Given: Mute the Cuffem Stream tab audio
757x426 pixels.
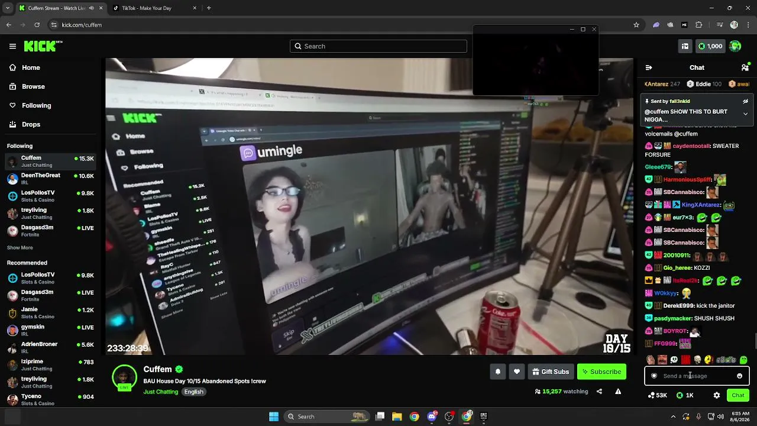Looking at the screenshot, I should tap(91, 8).
